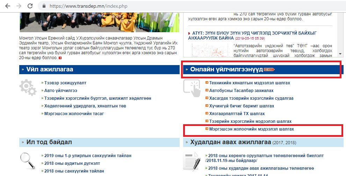Open Тээврийн хэрэгслийн мэдээлэл шалгах link
This screenshot has height=176, width=346.
tap(250, 121)
